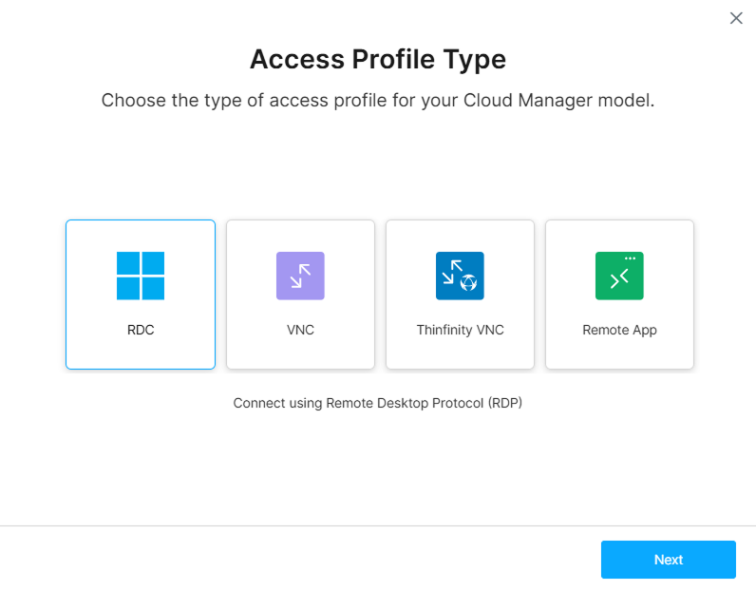This screenshot has width=756, height=591.
Task: Click the Next button
Action: click(x=669, y=559)
